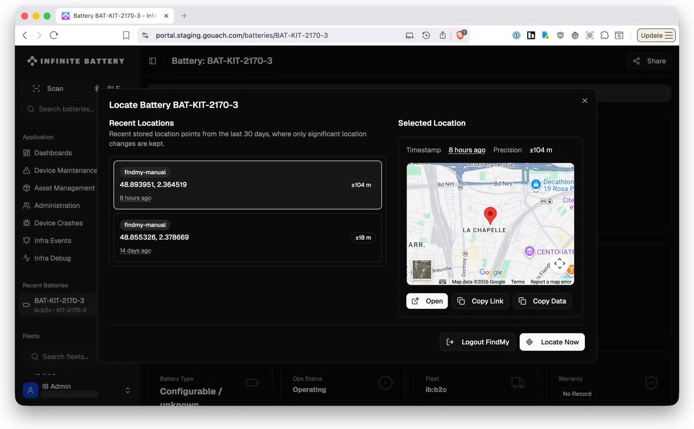Bookmark this page icon
This screenshot has height=429, width=694.
[x=126, y=35]
